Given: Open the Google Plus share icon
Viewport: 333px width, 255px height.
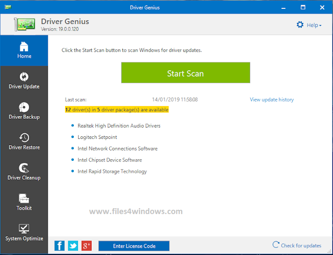Looking at the screenshot, I should coord(86,246).
